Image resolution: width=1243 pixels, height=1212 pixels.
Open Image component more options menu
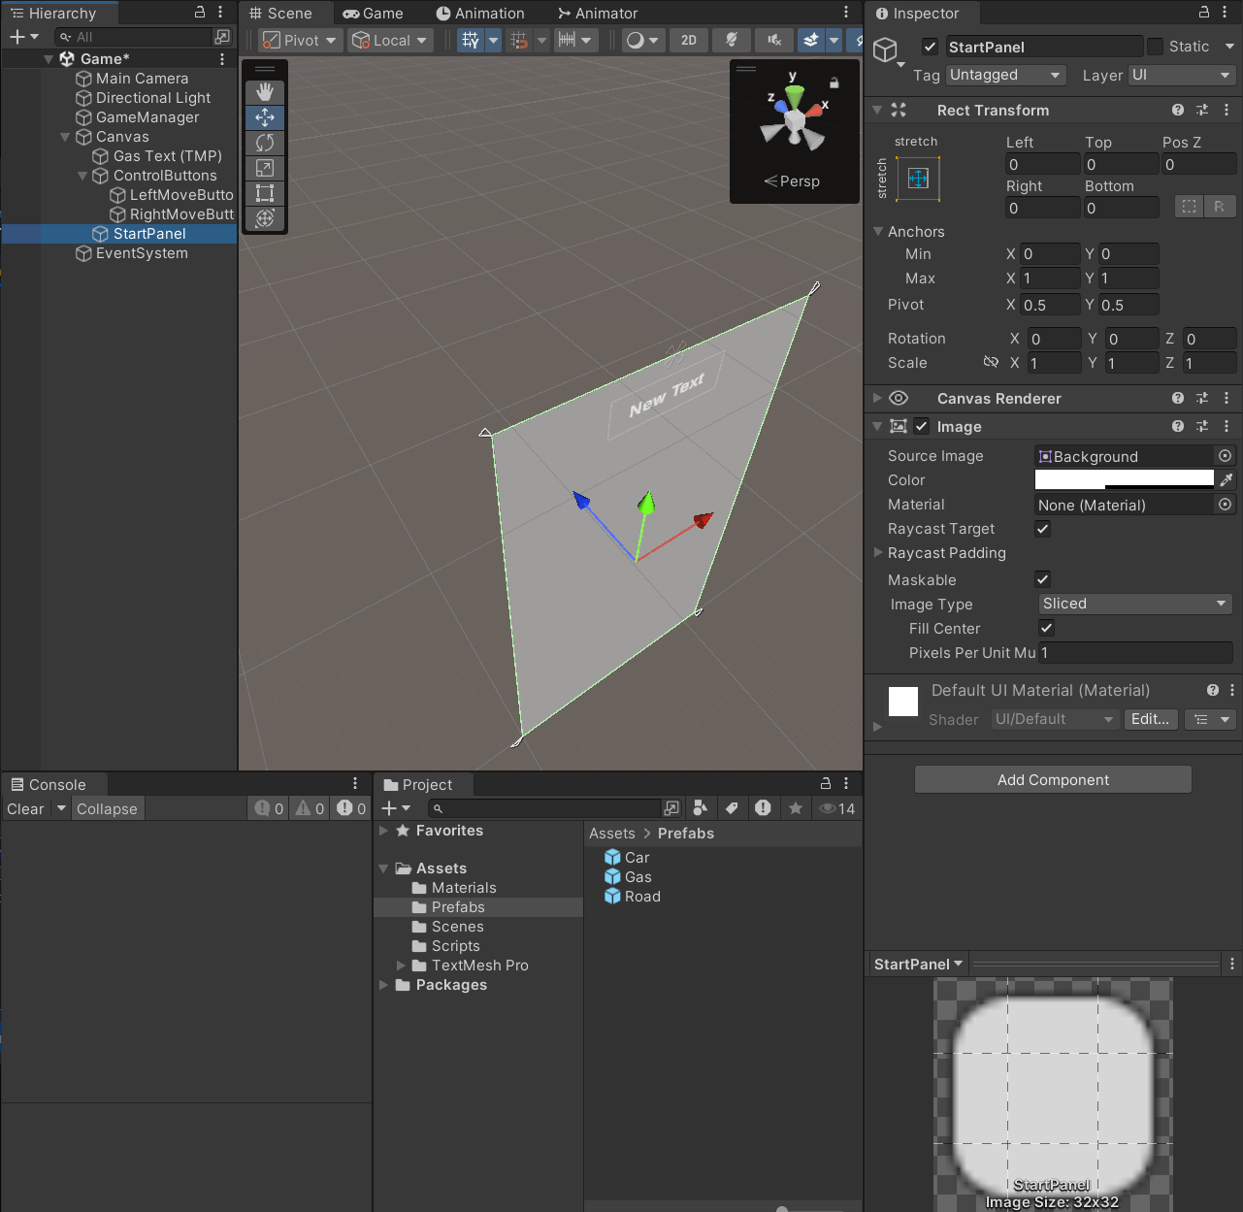click(1227, 426)
